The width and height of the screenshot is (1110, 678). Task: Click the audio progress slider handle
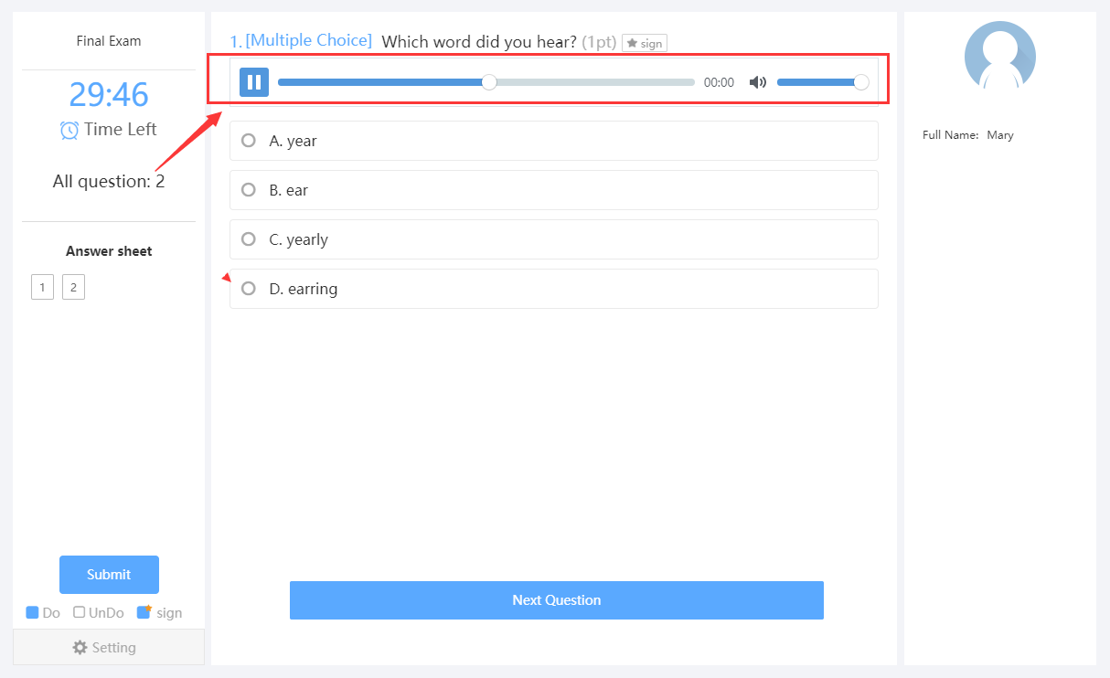pos(489,82)
